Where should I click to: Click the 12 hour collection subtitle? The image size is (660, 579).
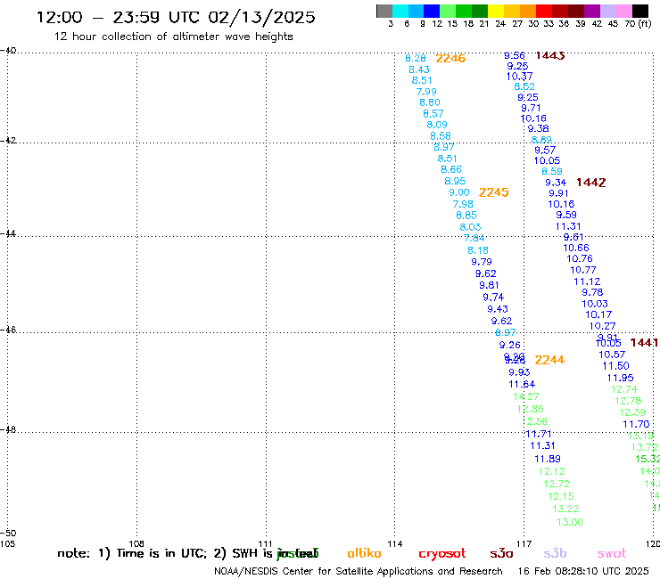tap(173, 37)
